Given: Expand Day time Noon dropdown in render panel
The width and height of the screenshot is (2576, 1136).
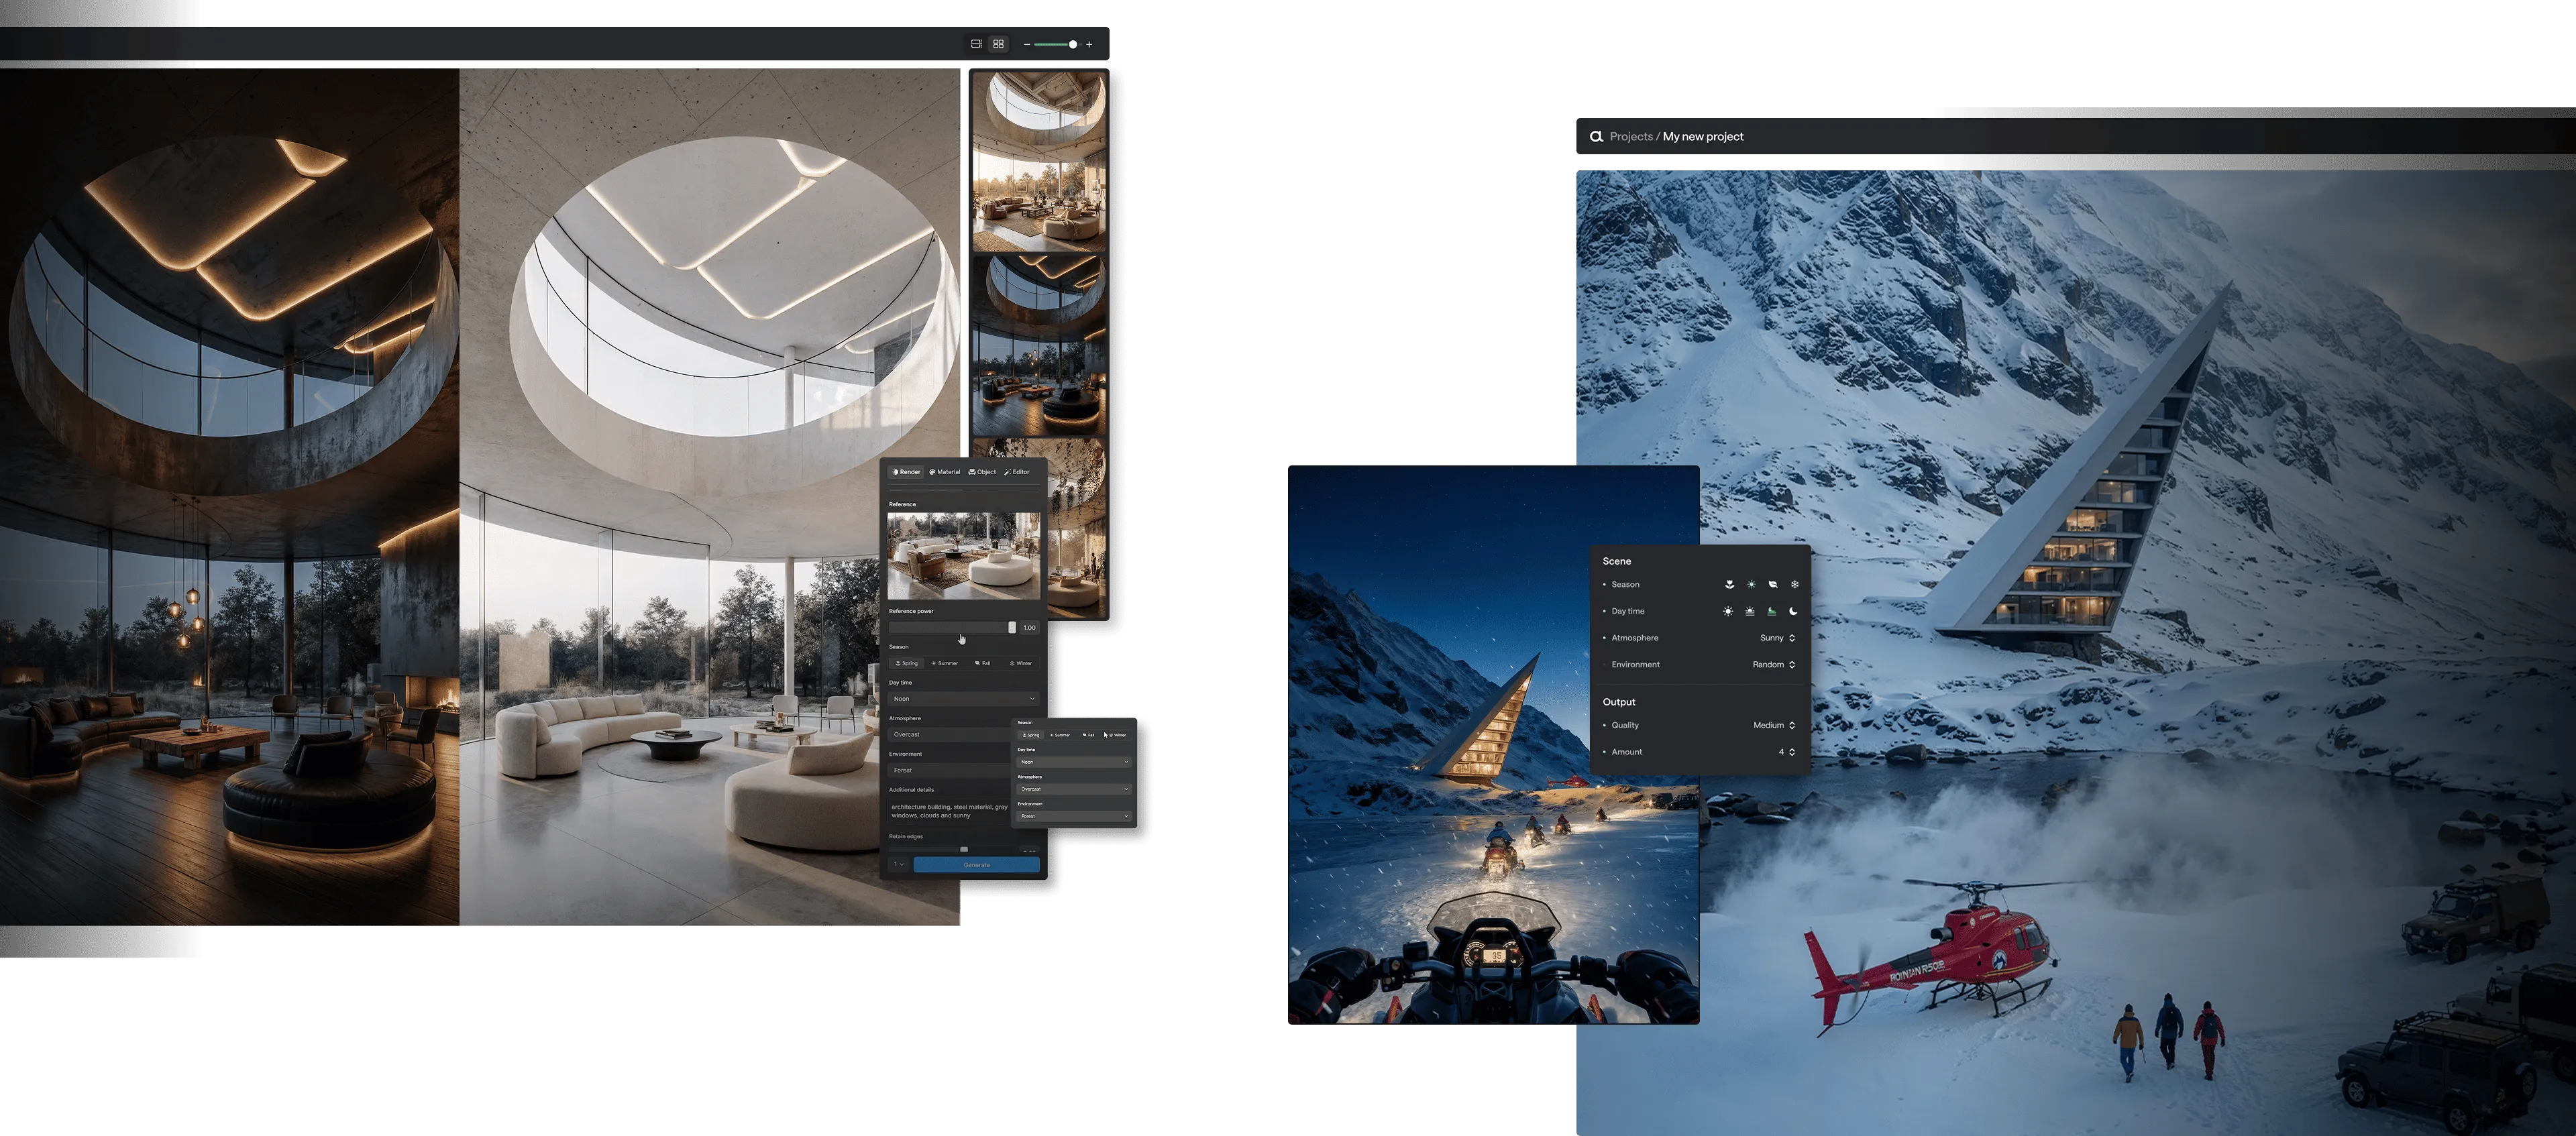Looking at the screenshot, I should click(x=963, y=699).
